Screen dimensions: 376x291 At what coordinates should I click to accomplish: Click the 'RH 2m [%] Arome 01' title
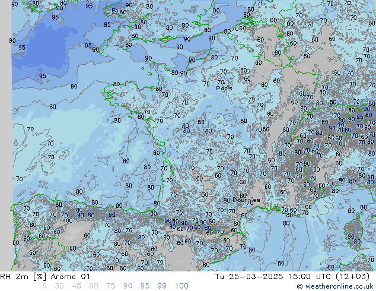click(45, 277)
